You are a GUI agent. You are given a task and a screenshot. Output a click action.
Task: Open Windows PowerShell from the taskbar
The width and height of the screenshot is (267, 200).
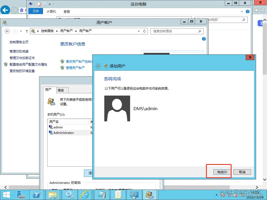pos(37,195)
